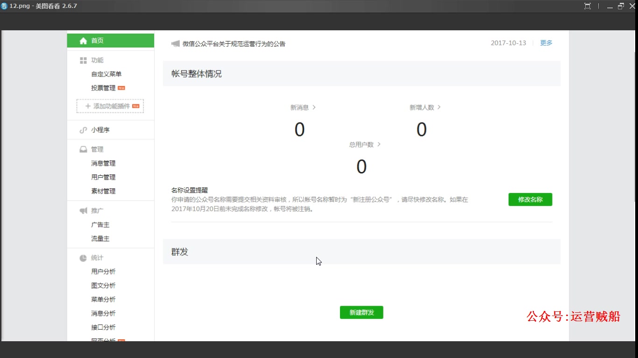Click the 统计 section header

[x=97, y=258]
